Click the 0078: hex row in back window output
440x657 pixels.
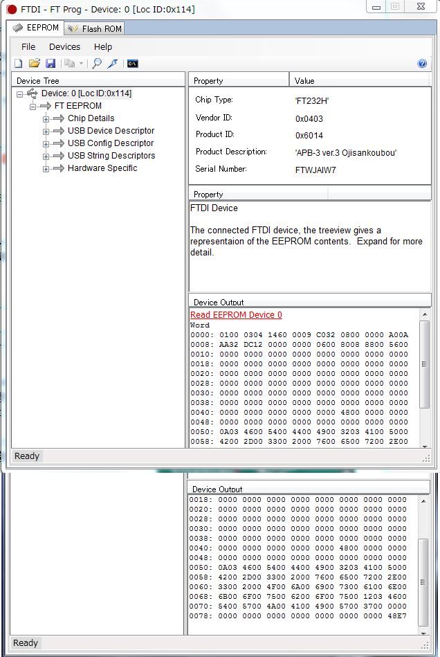pos(297,616)
